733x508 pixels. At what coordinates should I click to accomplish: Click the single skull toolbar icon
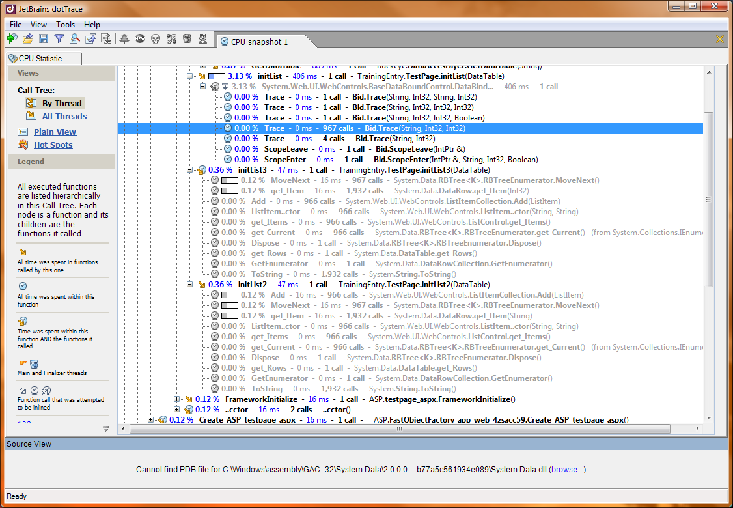(156, 39)
